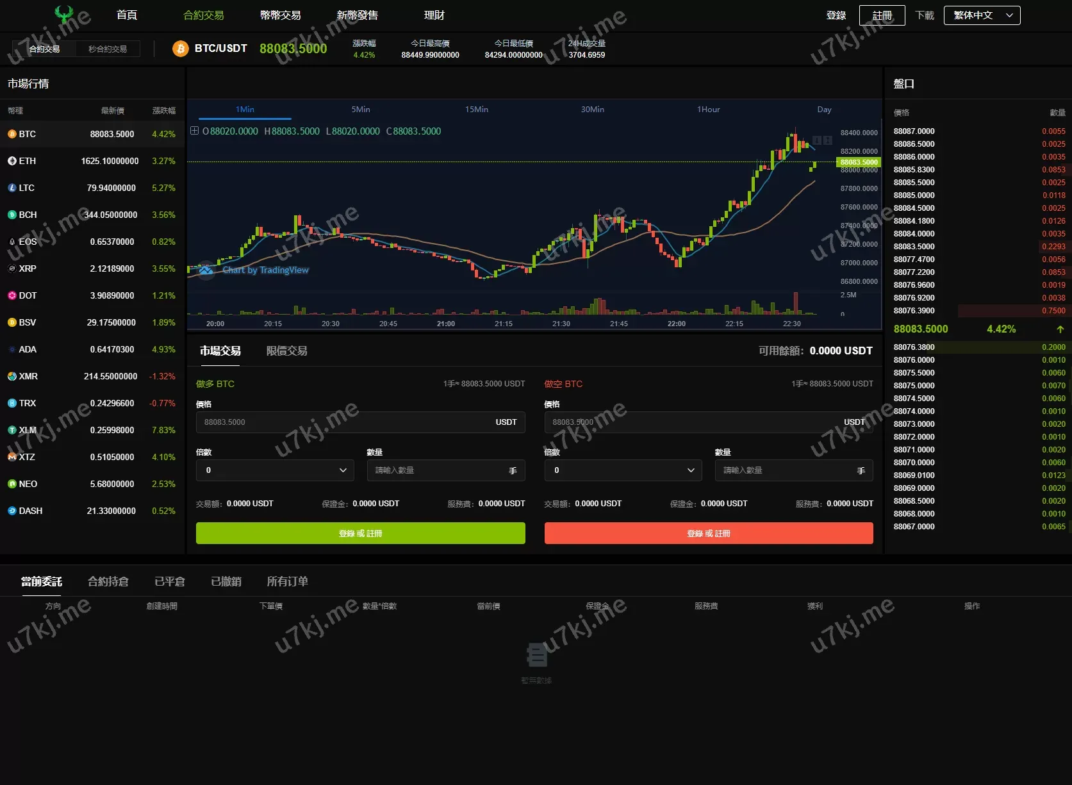Expand the chart OHLC legend box icon
Image resolution: width=1072 pixels, height=785 pixels.
coord(194,131)
